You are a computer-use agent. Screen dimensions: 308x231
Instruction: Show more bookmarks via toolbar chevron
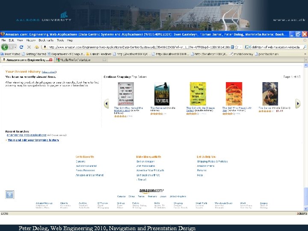(305, 54)
